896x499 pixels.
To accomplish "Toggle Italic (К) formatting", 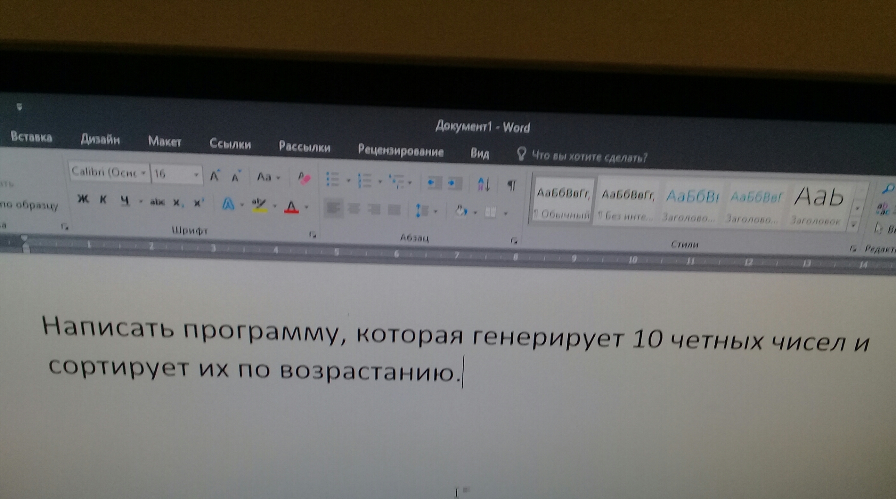I will [103, 200].
